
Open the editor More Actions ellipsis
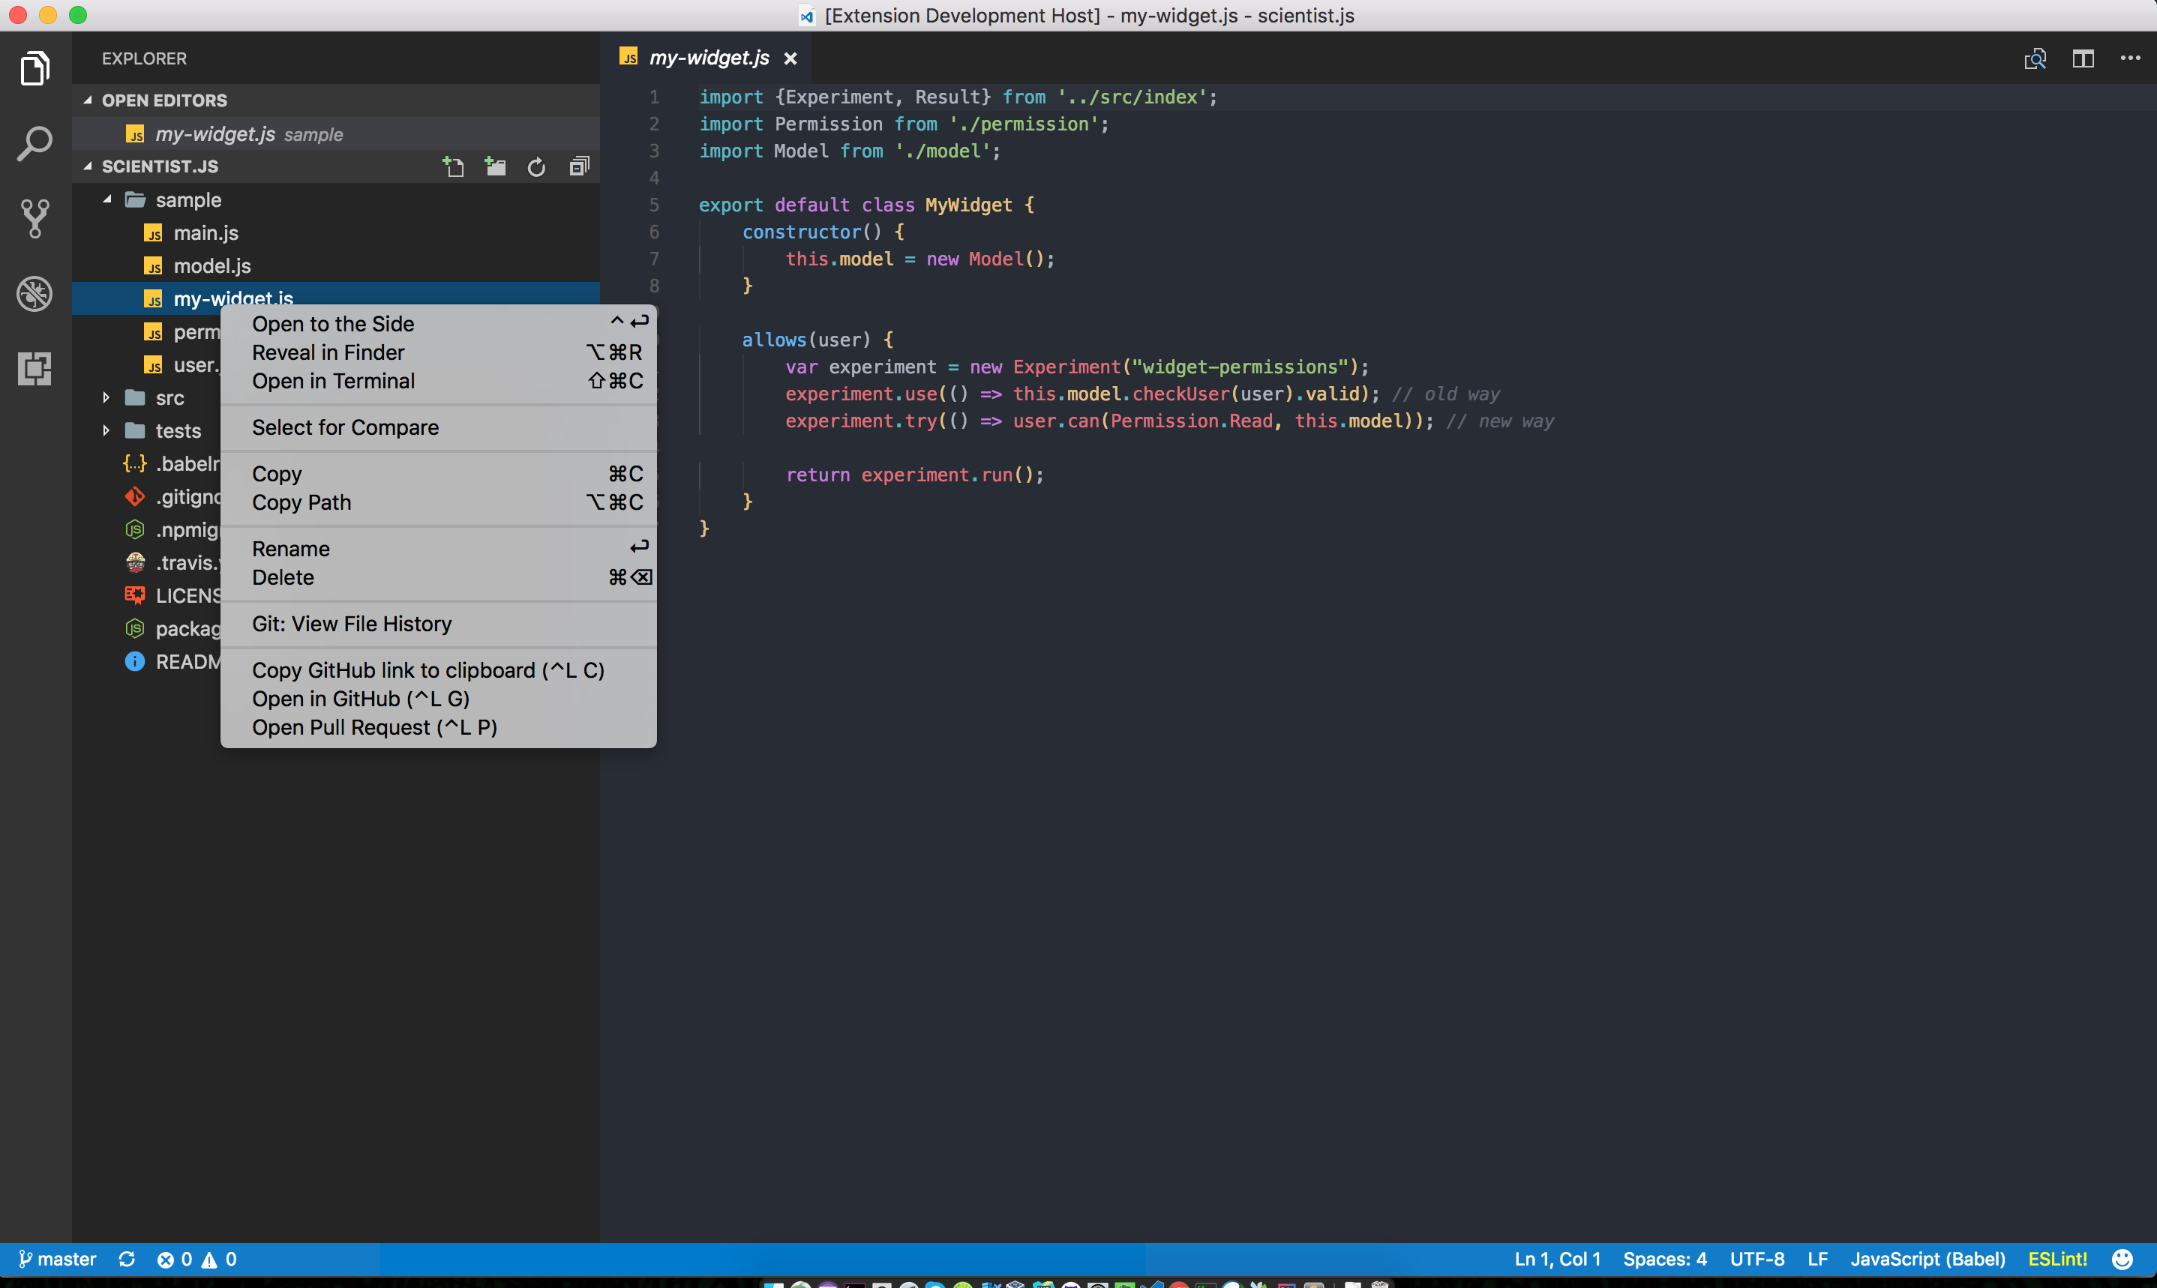coord(2129,58)
